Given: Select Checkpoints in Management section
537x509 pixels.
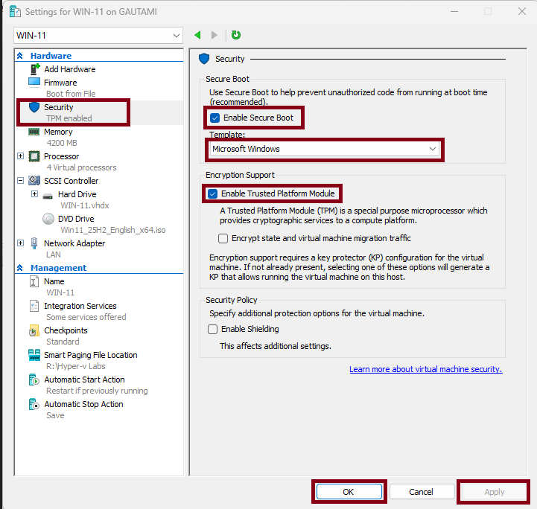Looking at the screenshot, I should pyautogui.click(x=66, y=330).
